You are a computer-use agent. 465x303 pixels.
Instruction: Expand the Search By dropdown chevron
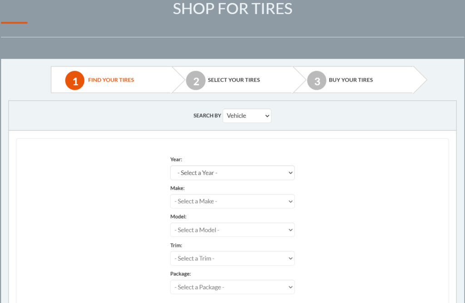click(266, 115)
